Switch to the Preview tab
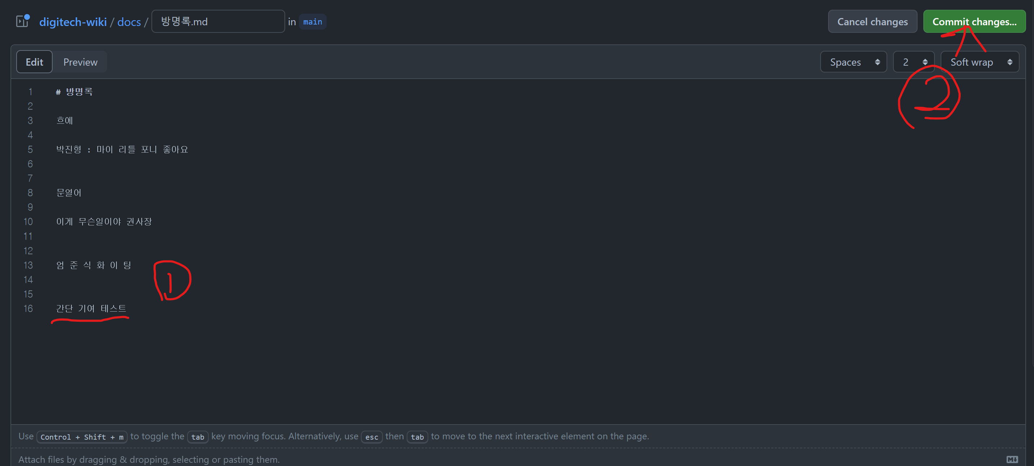 tap(80, 62)
